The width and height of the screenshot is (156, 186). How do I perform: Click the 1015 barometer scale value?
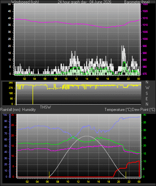click(145, 18)
